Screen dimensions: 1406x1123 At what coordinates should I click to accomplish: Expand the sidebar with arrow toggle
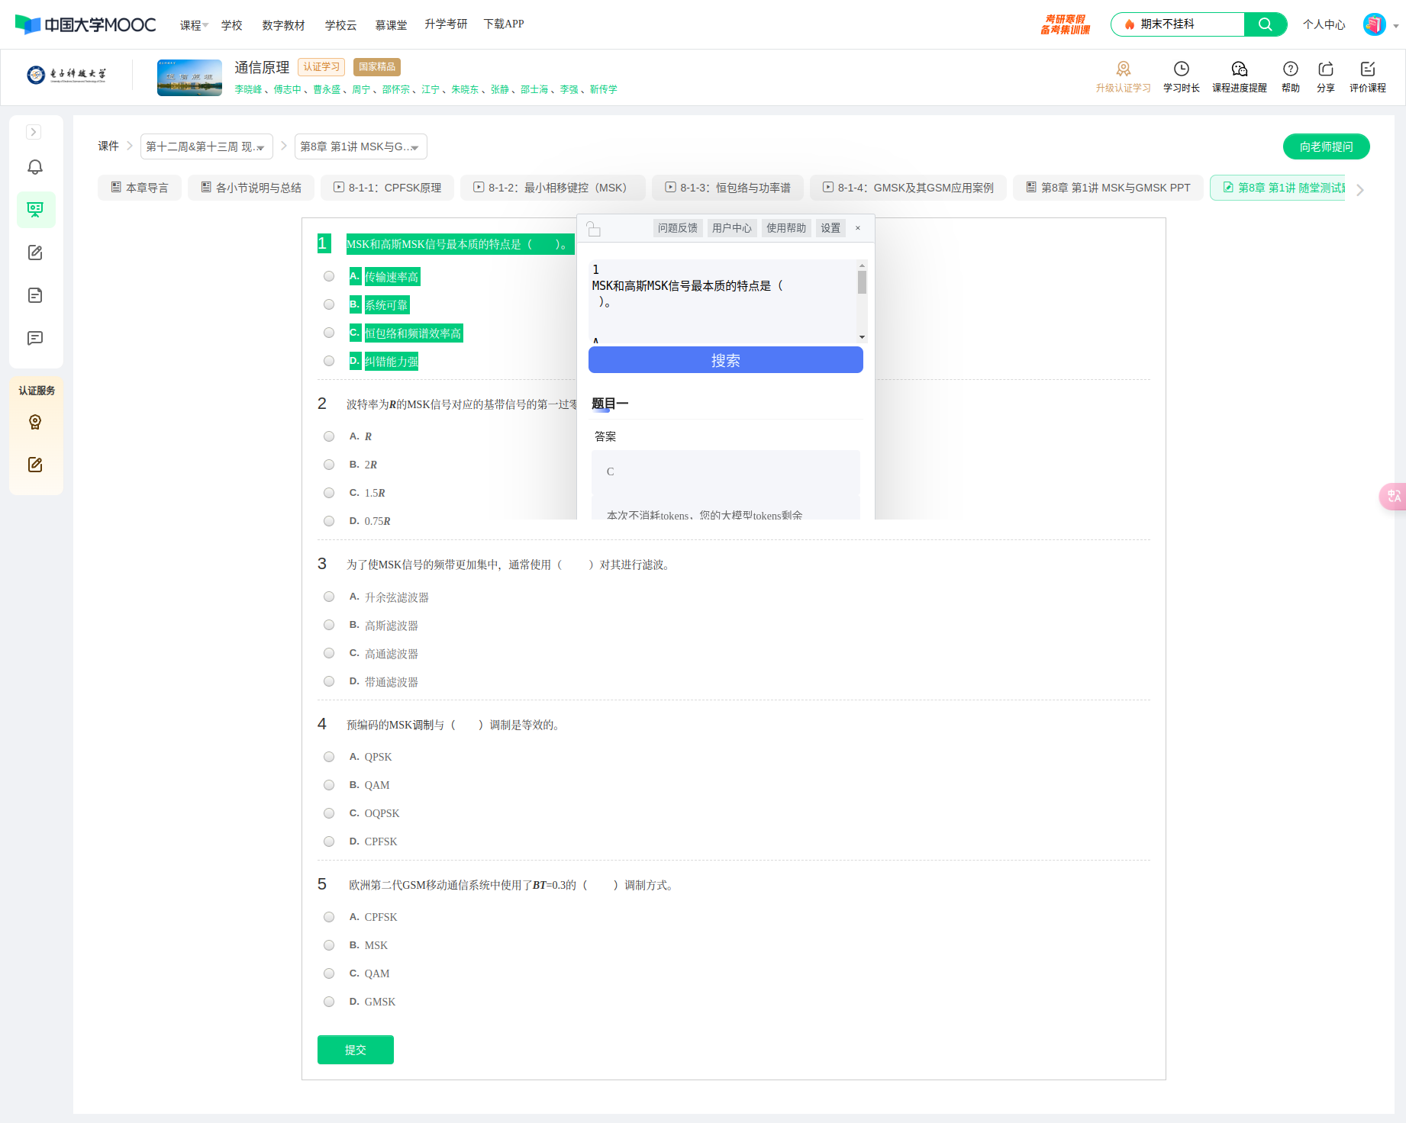coord(34,132)
